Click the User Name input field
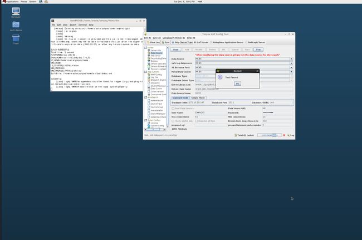 pos(211,113)
